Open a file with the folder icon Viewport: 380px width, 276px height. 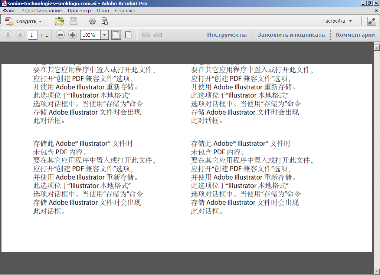tap(59, 21)
